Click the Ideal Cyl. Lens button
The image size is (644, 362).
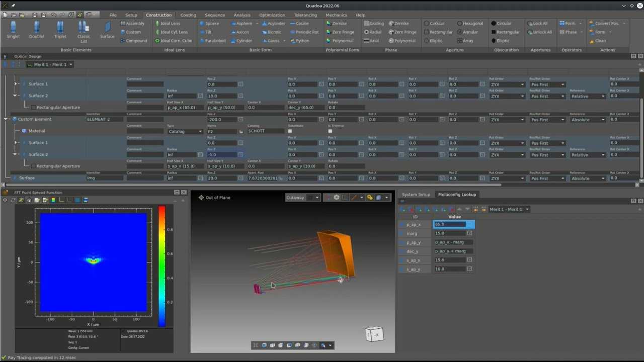coord(171,32)
